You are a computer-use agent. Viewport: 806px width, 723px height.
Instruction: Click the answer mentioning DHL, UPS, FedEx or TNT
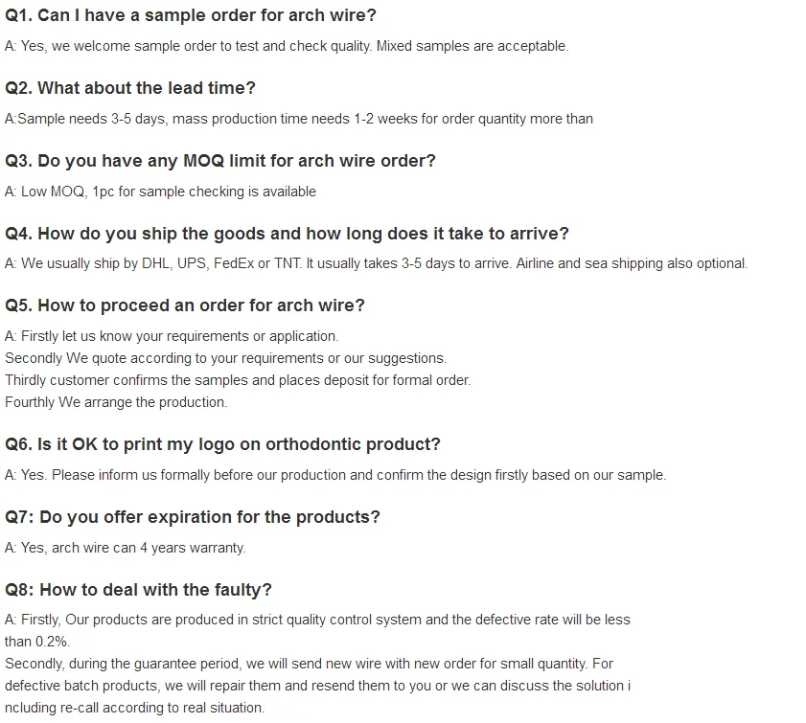[376, 263]
